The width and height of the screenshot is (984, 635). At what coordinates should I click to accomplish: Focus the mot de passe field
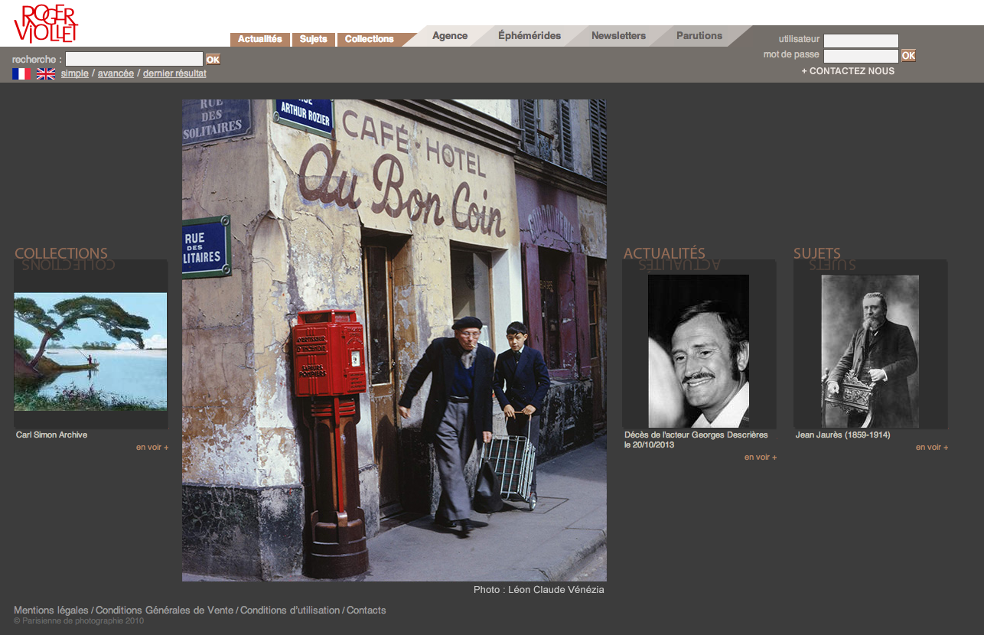[861, 56]
